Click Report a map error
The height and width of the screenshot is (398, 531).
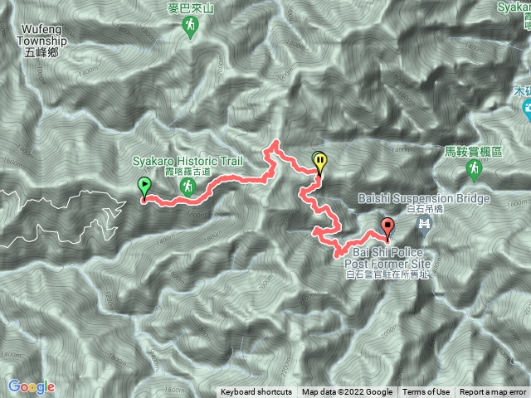click(x=492, y=392)
